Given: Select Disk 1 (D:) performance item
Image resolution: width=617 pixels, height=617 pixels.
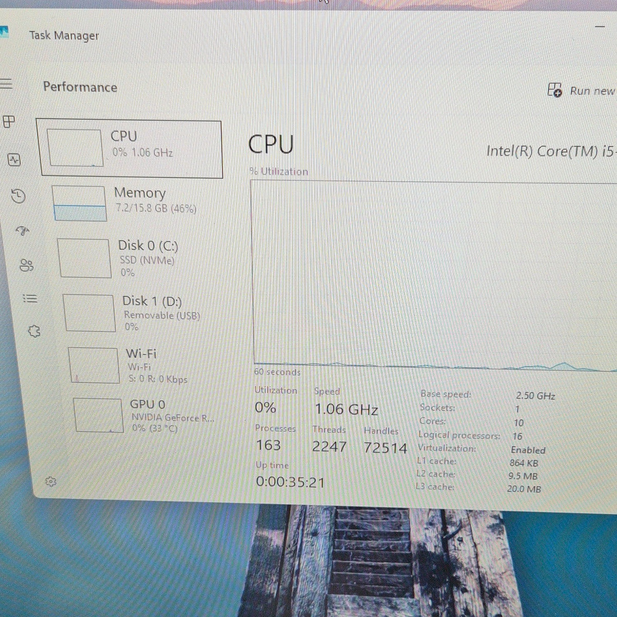Looking at the screenshot, I should point(142,313).
